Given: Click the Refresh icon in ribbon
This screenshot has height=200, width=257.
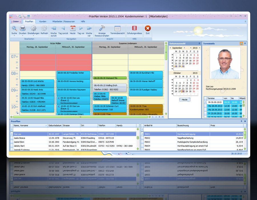Looking at the screenshot, I should pyautogui.click(x=44, y=29).
